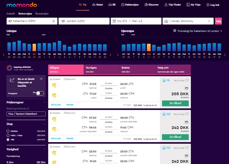The image size is (229, 164).
Task: Open Visa / Dankort Debetkort payment dropdown
Action: (26, 114)
